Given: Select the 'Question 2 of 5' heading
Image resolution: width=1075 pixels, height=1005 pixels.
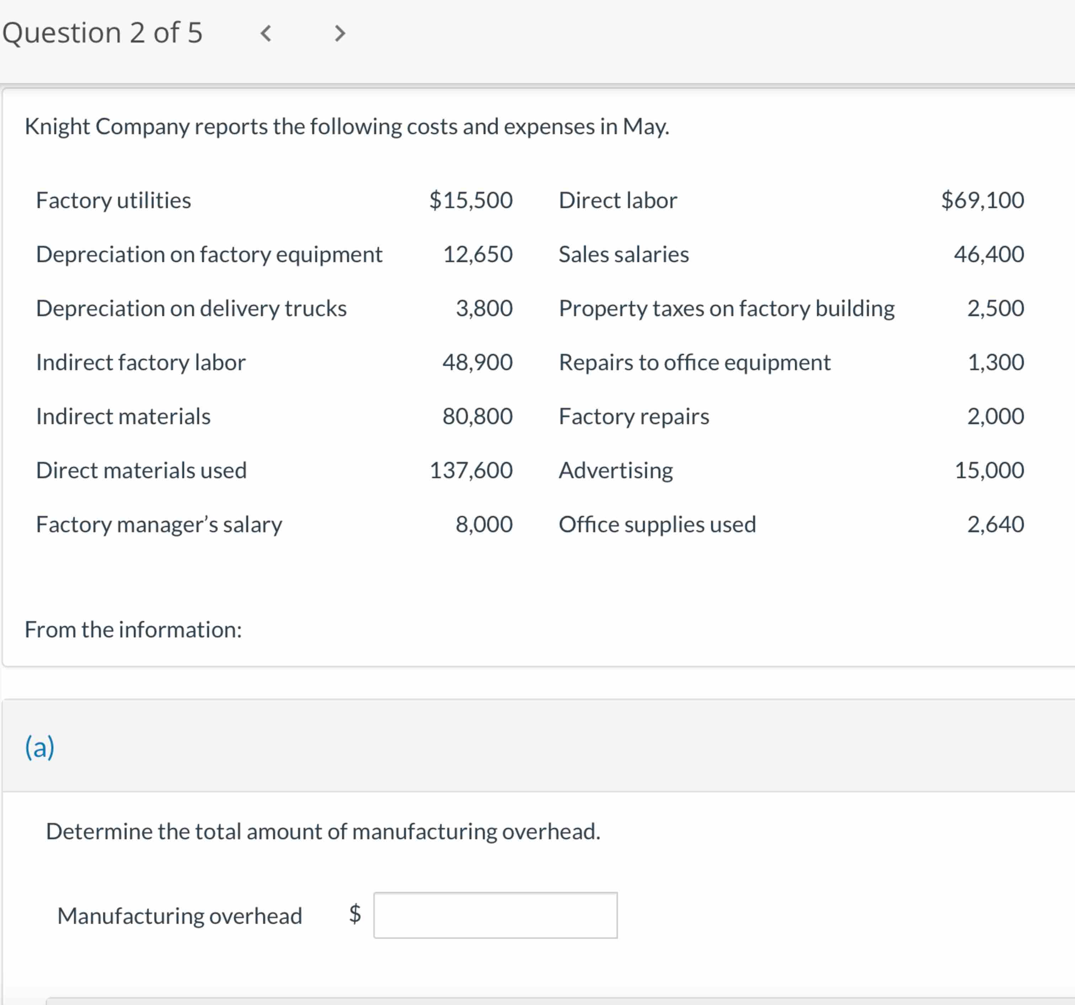Looking at the screenshot, I should tap(102, 33).
